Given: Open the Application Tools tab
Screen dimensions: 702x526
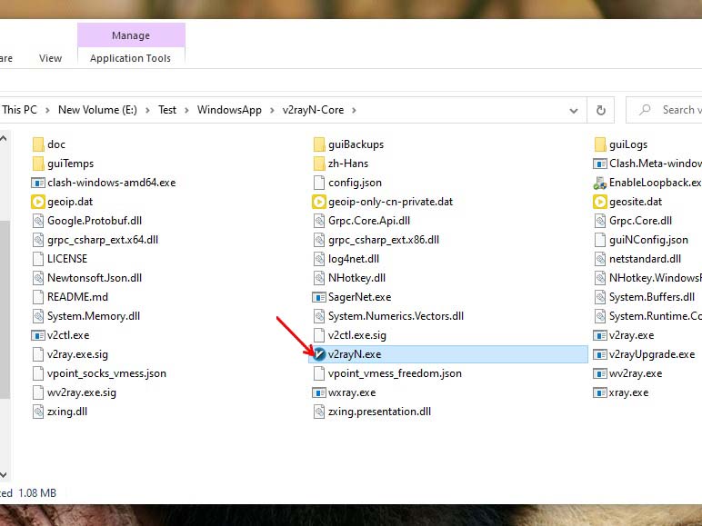Looking at the screenshot, I should 131,58.
